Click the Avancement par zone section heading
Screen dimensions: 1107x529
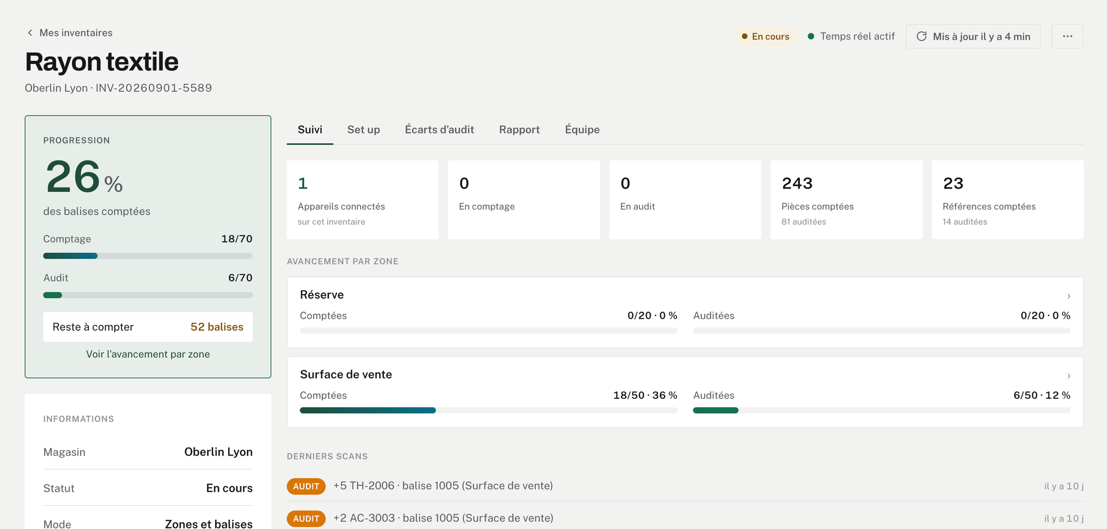tap(343, 262)
